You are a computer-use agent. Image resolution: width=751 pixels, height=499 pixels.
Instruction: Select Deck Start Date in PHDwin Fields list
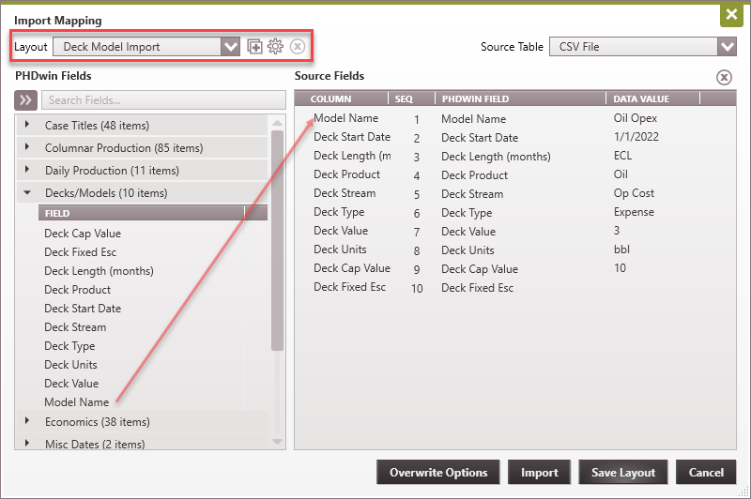[x=83, y=308]
